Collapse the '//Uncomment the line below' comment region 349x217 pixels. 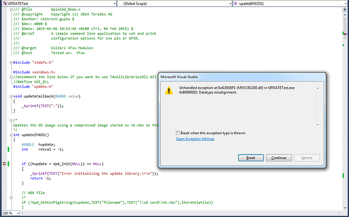[11, 77]
